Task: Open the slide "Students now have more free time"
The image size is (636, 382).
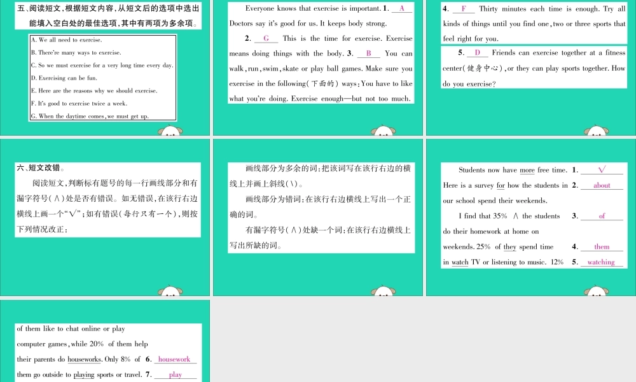Action: click(x=531, y=218)
